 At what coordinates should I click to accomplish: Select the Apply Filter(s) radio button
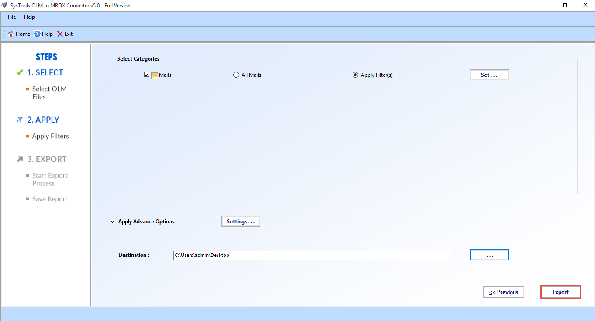tap(356, 75)
